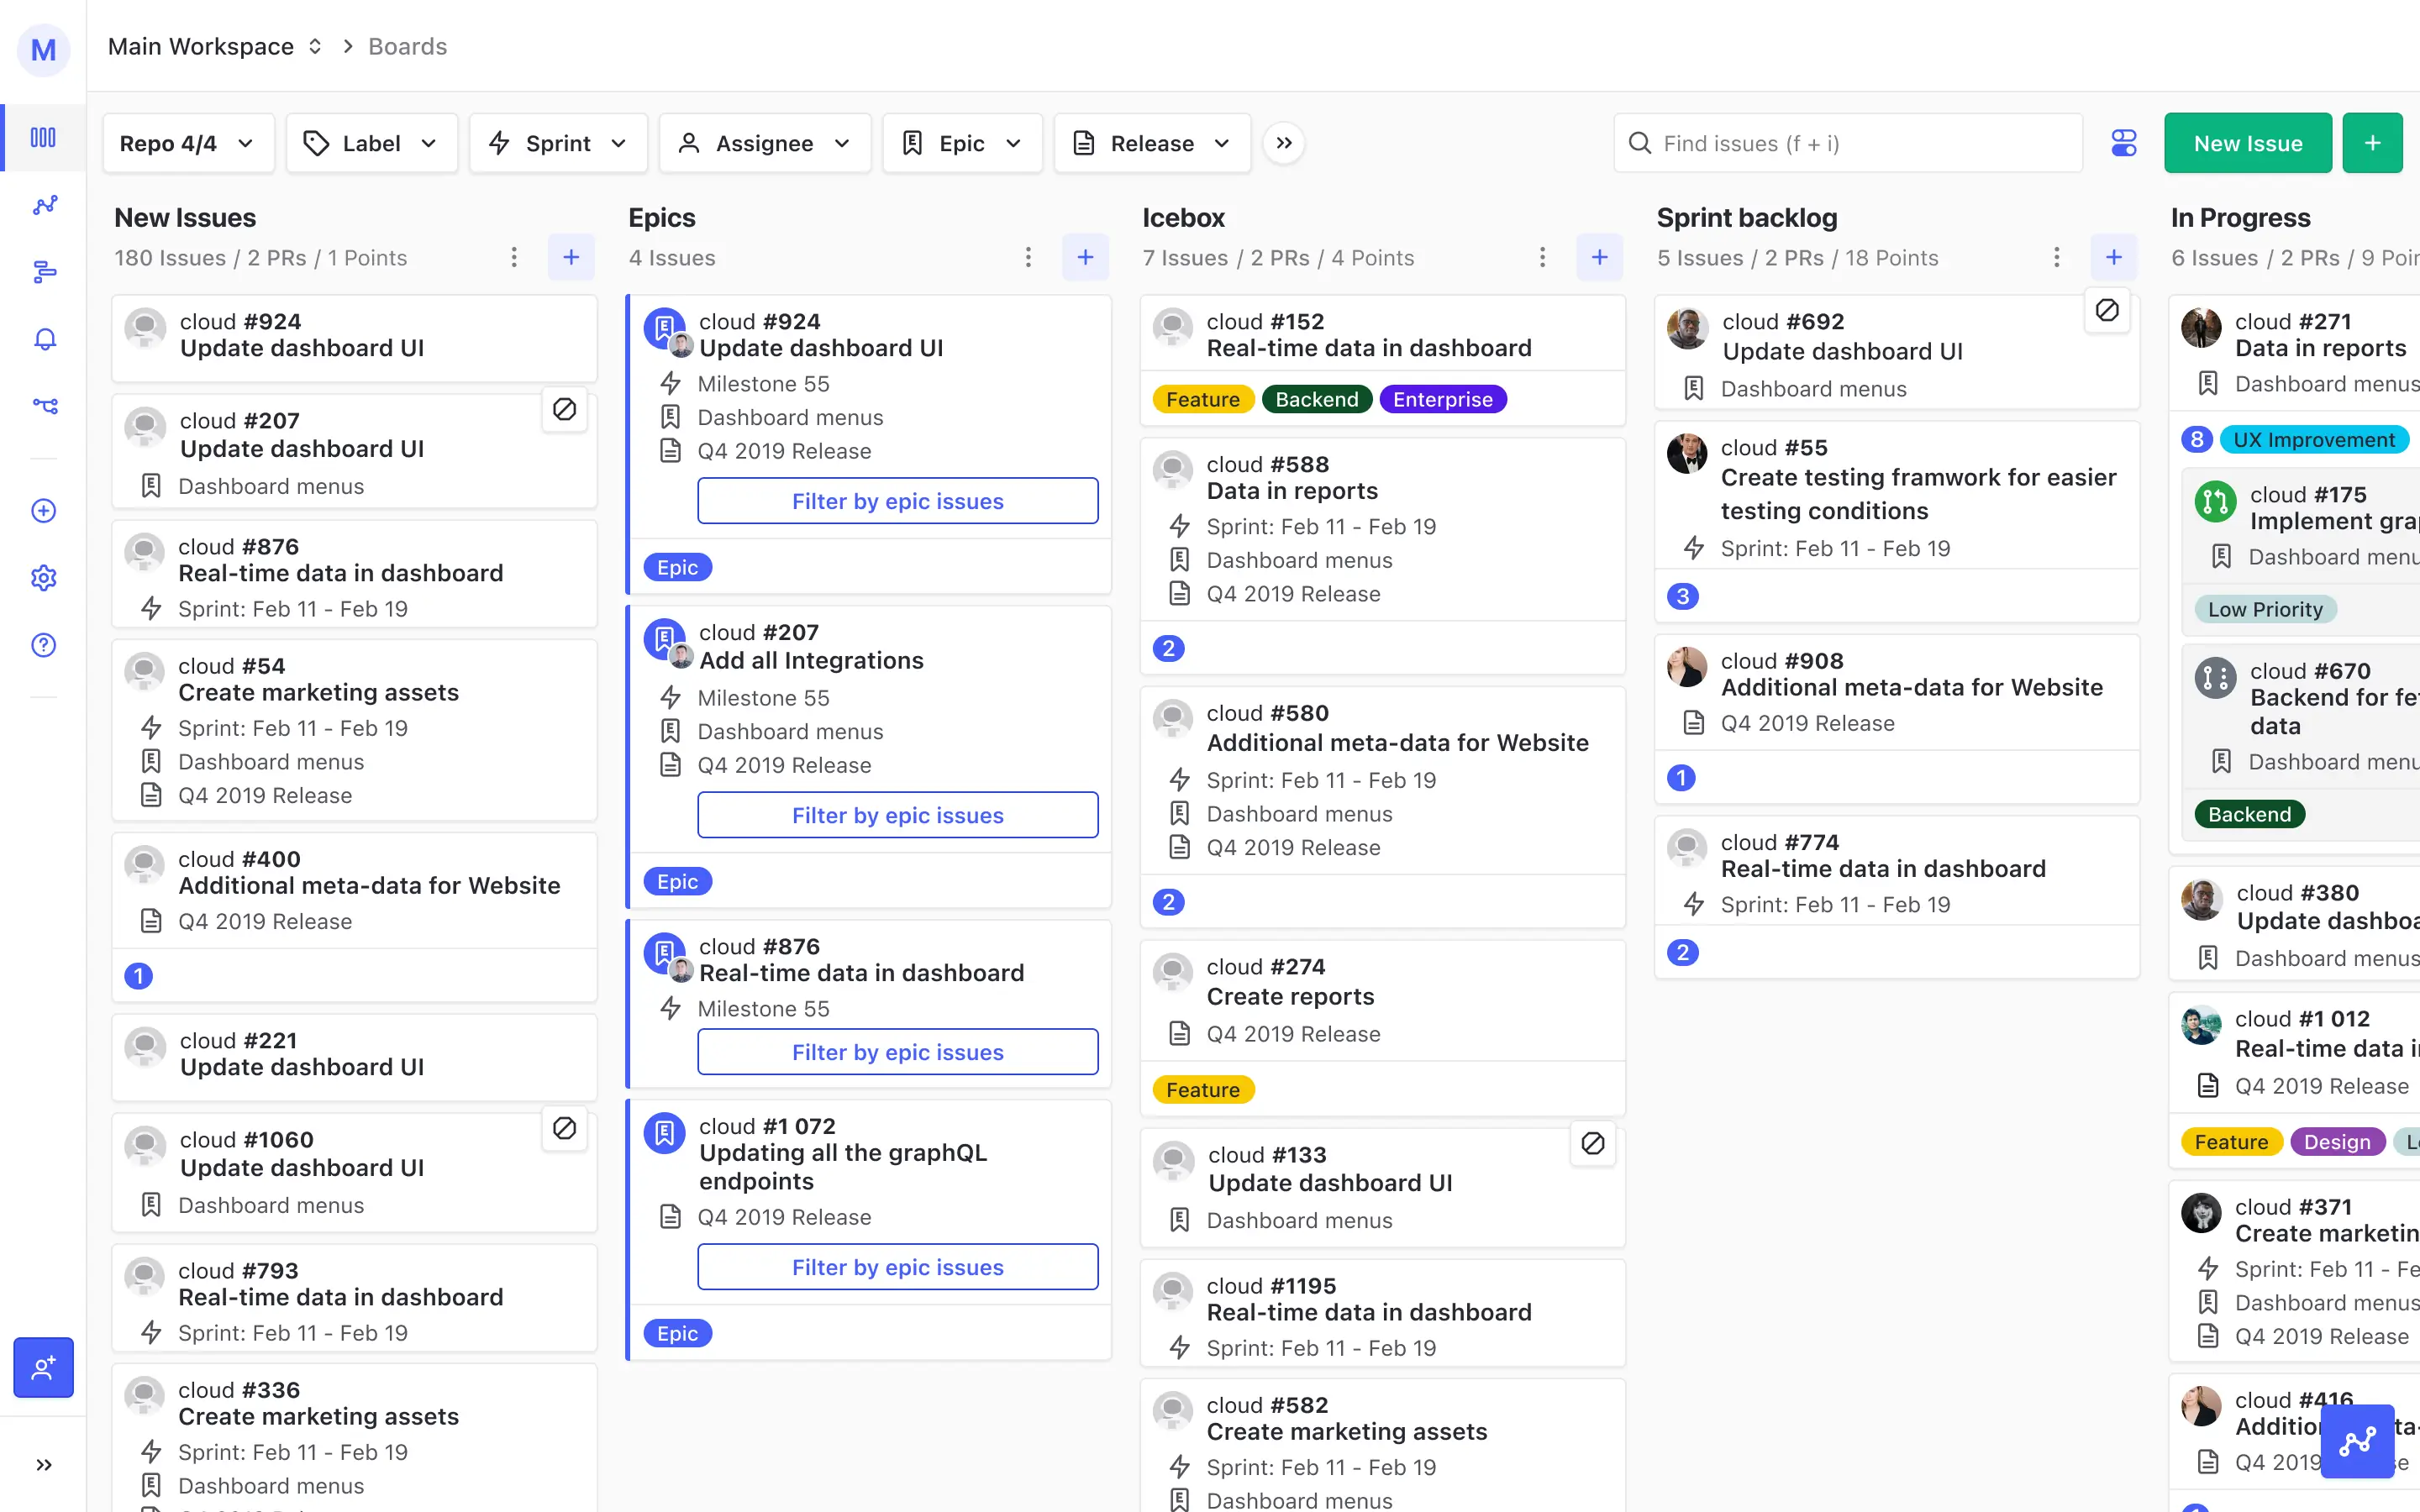Open the Assignee filter dropdown
This screenshot has width=2420, height=1512.
point(765,143)
